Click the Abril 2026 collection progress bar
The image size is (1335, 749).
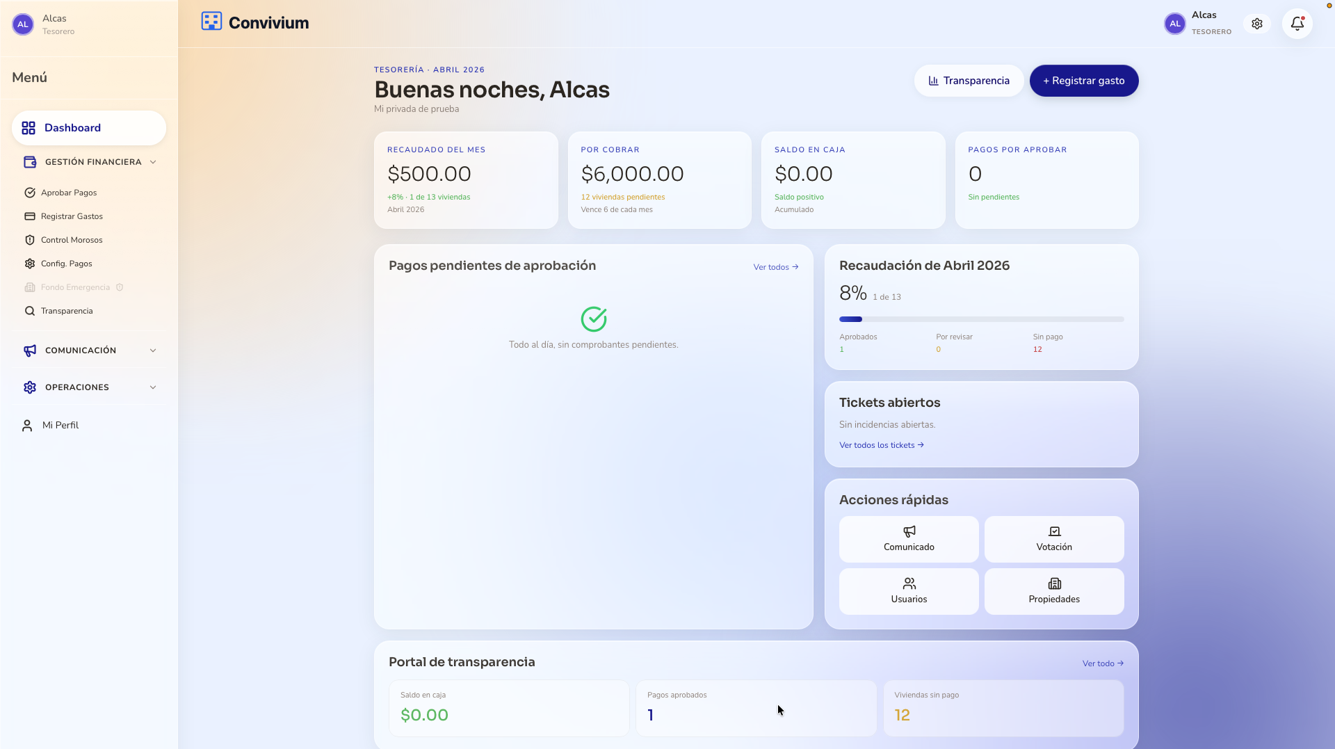[x=981, y=319]
